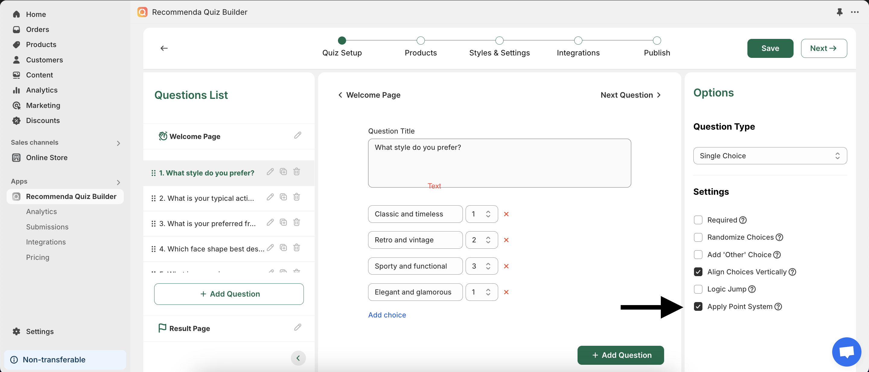Edit the Welcome Page title with pencil icon

pyautogui.click(x=297, y=135)
